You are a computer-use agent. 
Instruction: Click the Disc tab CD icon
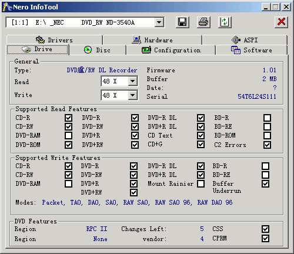coord(88,50)
